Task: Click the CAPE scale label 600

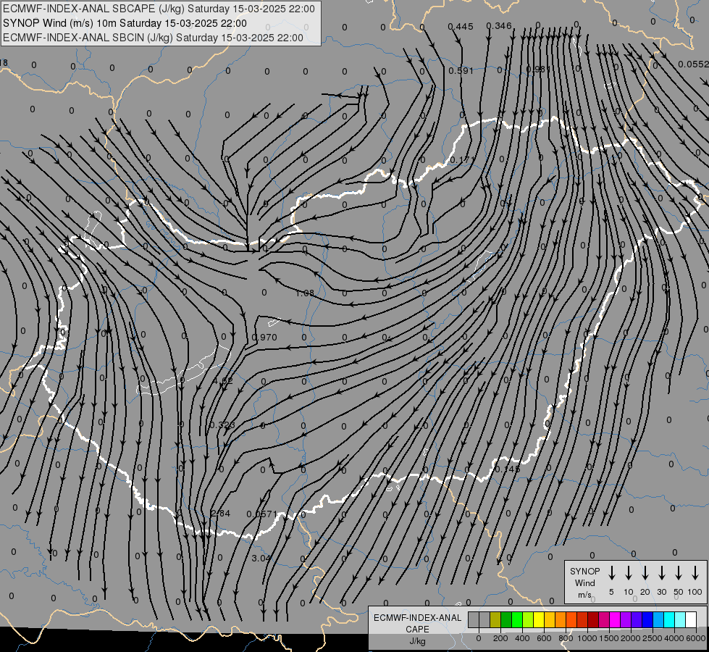Action: pos(544,638)
